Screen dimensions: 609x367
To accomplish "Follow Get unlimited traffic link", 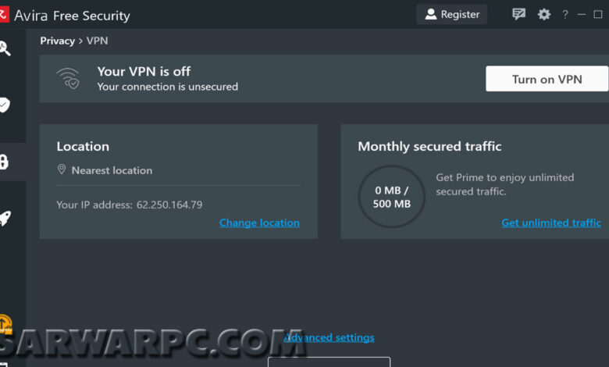I will pos(551,223).
